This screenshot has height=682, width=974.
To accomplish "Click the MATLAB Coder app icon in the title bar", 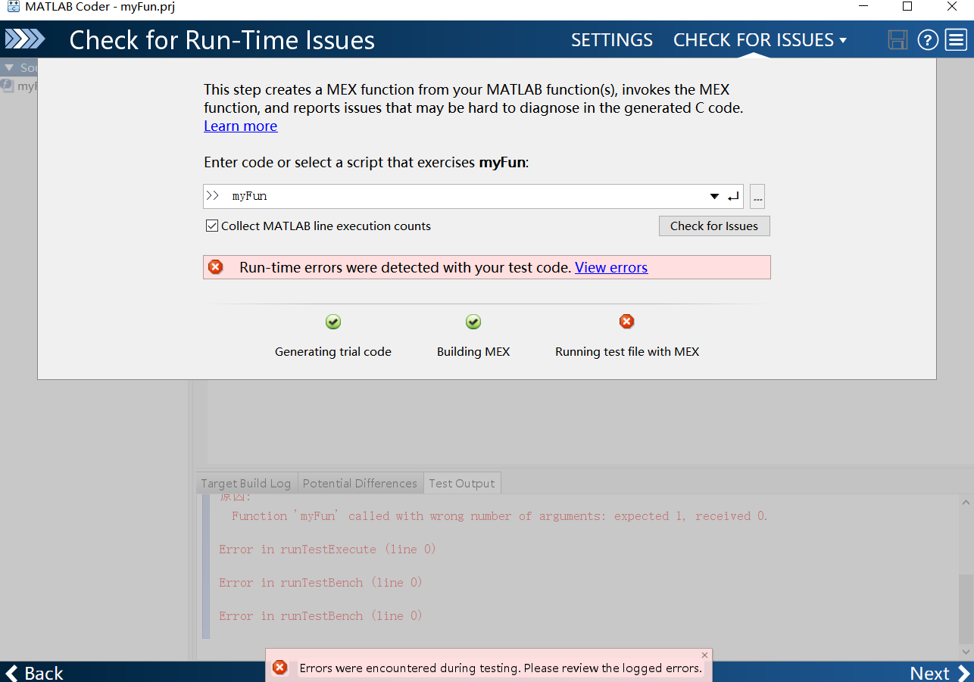I will (x=13, y=7).
